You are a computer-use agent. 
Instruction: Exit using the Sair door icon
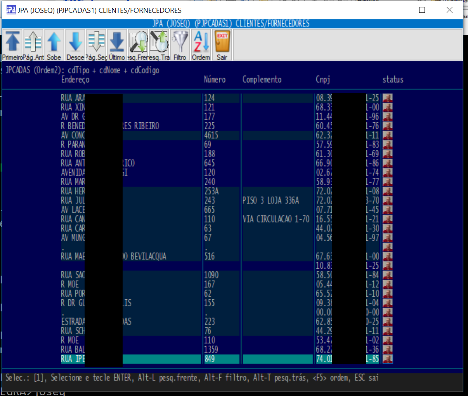[x=222, y=45]
